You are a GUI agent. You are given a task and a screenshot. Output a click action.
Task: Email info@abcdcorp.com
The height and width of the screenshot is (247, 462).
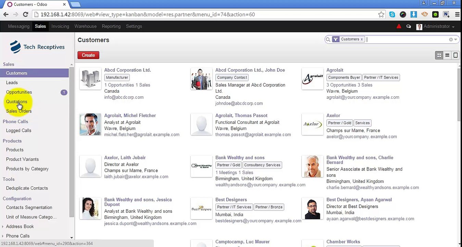coord(124,97)
